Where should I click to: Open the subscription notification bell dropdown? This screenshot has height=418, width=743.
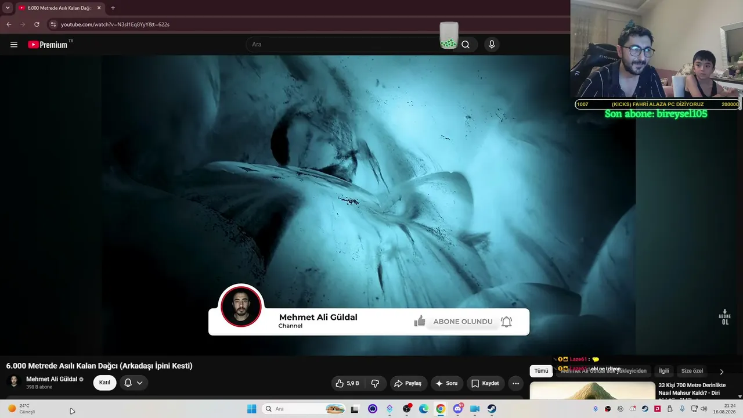(134, 383)
